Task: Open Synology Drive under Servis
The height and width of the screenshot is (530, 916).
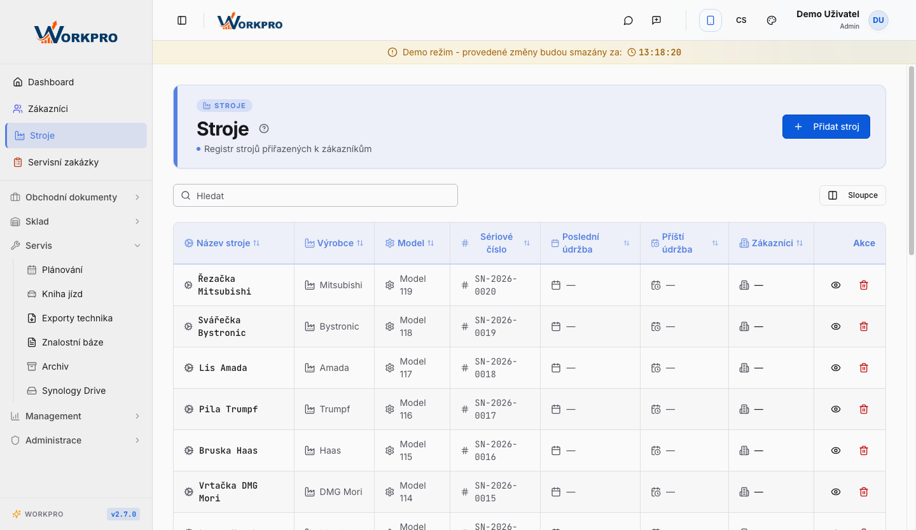Action: tap(84, 391)
